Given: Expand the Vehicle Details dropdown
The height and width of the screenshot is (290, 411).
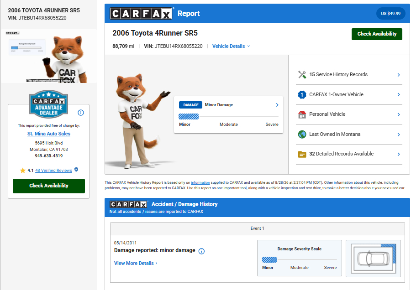Looking at the screenshot, I should pyautogui.click(x=231, y=46).
